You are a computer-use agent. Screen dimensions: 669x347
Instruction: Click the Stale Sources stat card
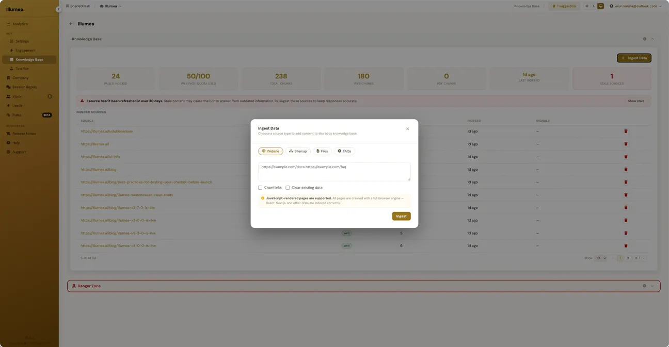612,79
